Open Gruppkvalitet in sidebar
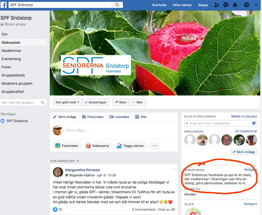The width and height of the screenshot is (262, 215). pyautogui.click(x=13, y=91)
